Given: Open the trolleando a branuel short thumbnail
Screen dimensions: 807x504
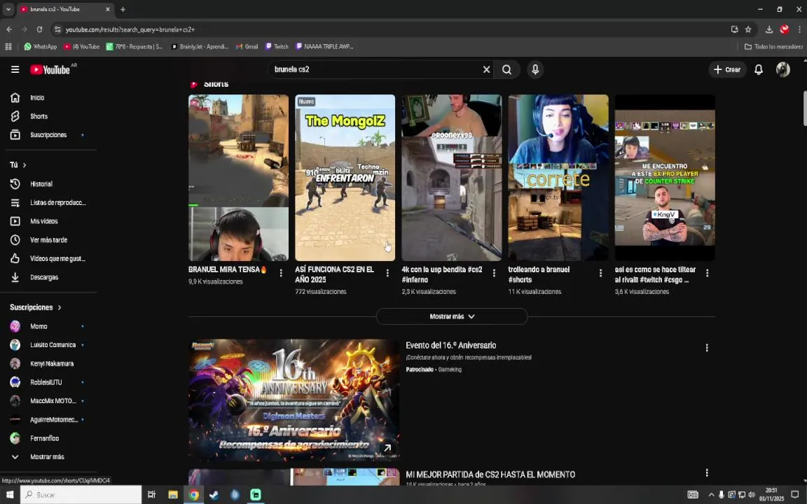Looking at the screenshot, I should (x=558, y=177).
